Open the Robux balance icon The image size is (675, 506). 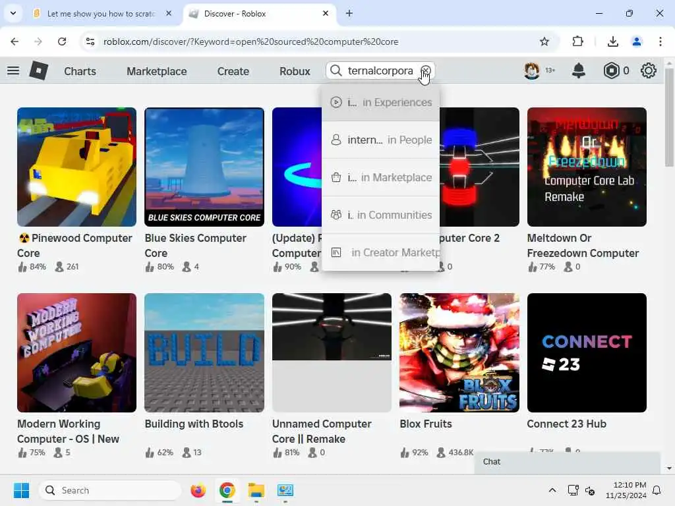[611, 70]
